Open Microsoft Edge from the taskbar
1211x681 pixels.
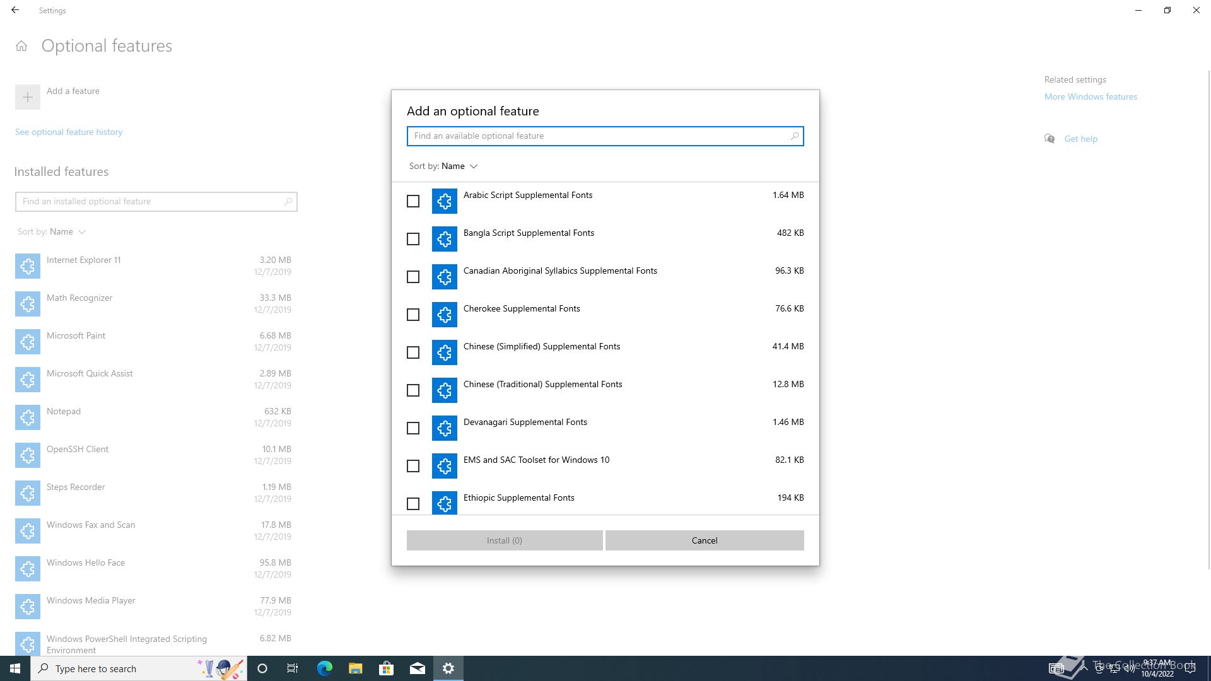tap(324, 668)
